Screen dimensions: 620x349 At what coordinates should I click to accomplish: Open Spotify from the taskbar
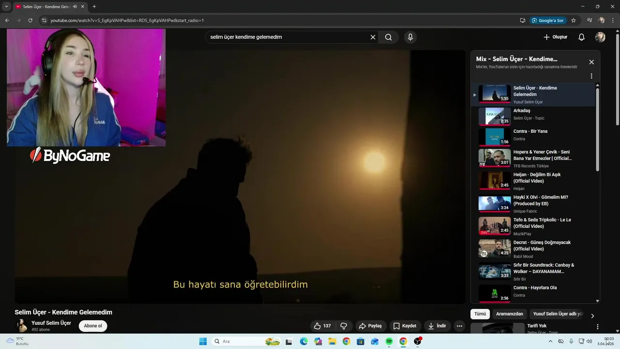(389, 341)
